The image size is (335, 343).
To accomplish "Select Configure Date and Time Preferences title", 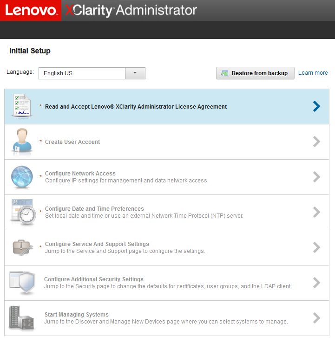I will (x=94, y=209).
